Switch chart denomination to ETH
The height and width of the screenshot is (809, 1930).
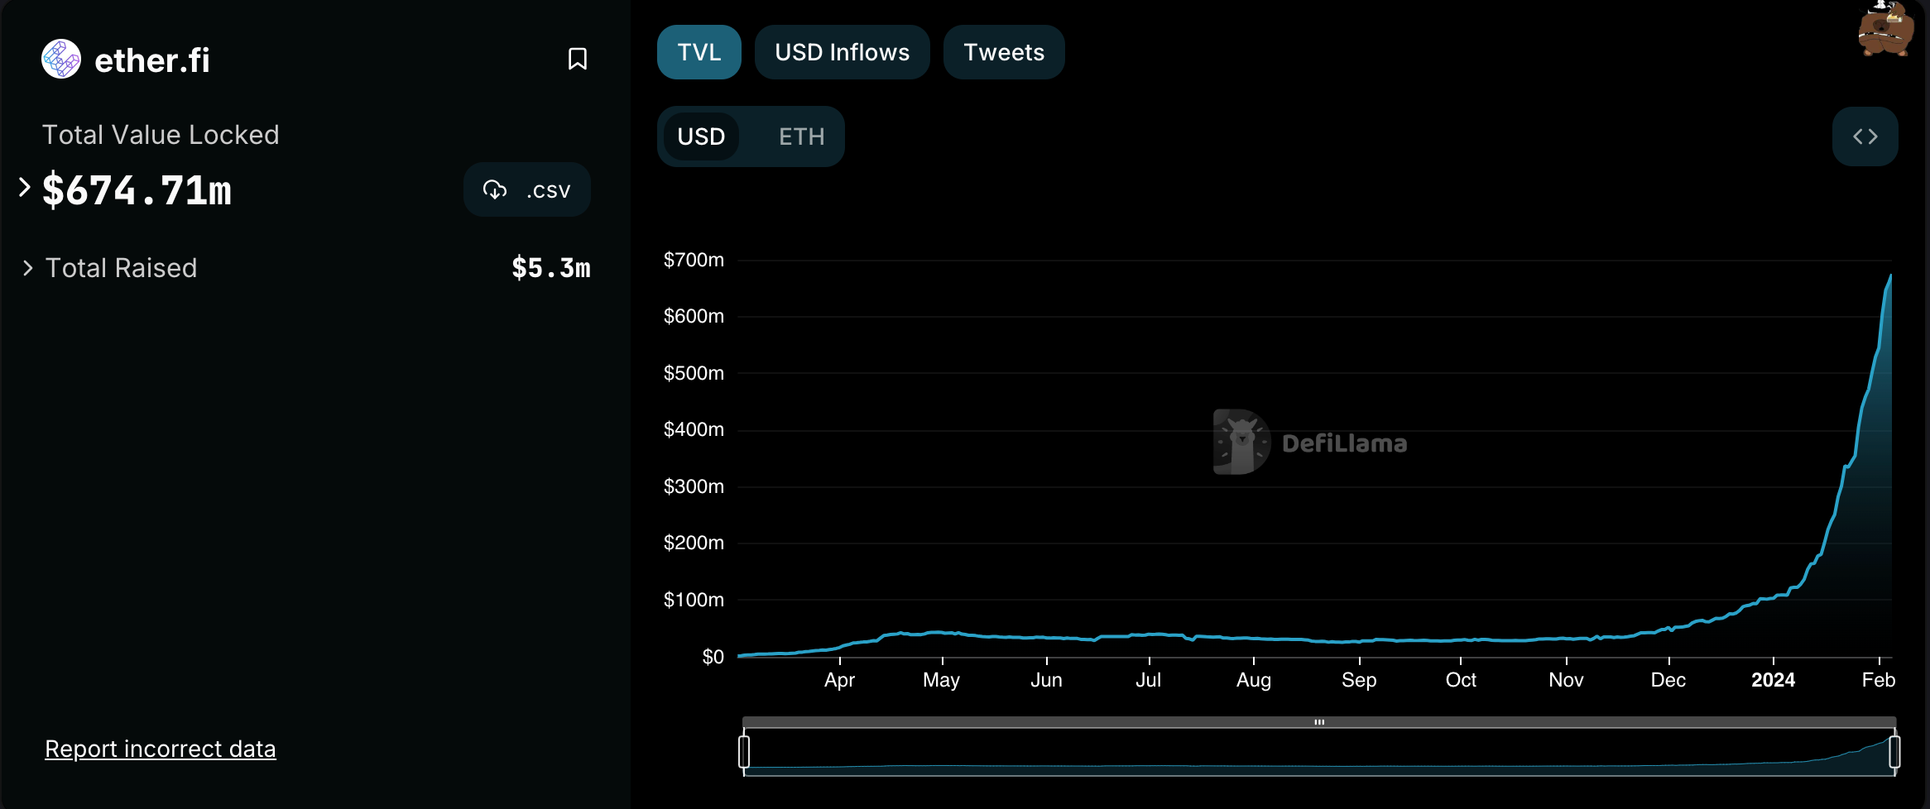click(x=801, y=136)
